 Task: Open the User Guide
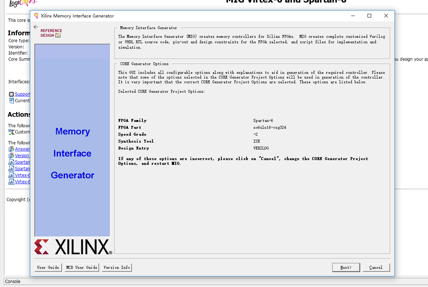48,267
